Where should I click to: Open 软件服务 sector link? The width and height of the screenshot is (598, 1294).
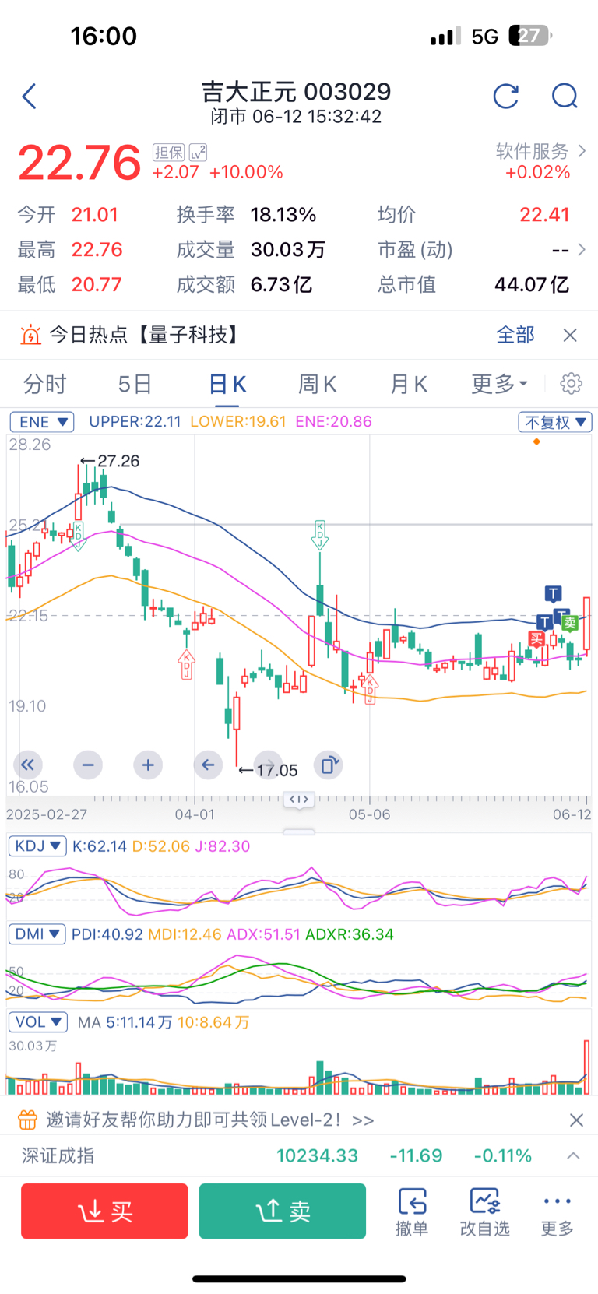[533, 151]
